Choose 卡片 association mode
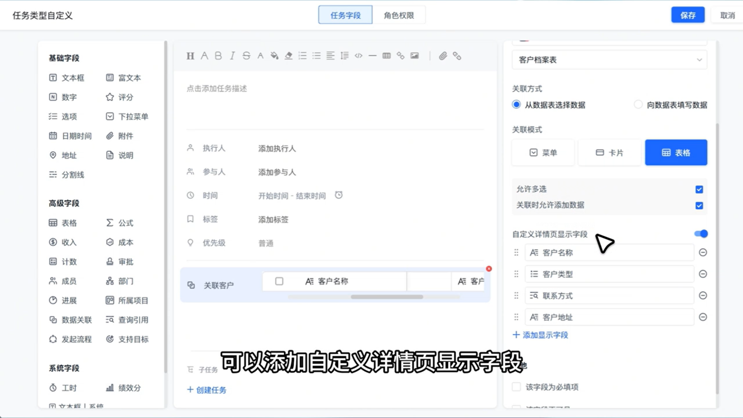Screen dimensions: 743x418 tap(610, 152)
